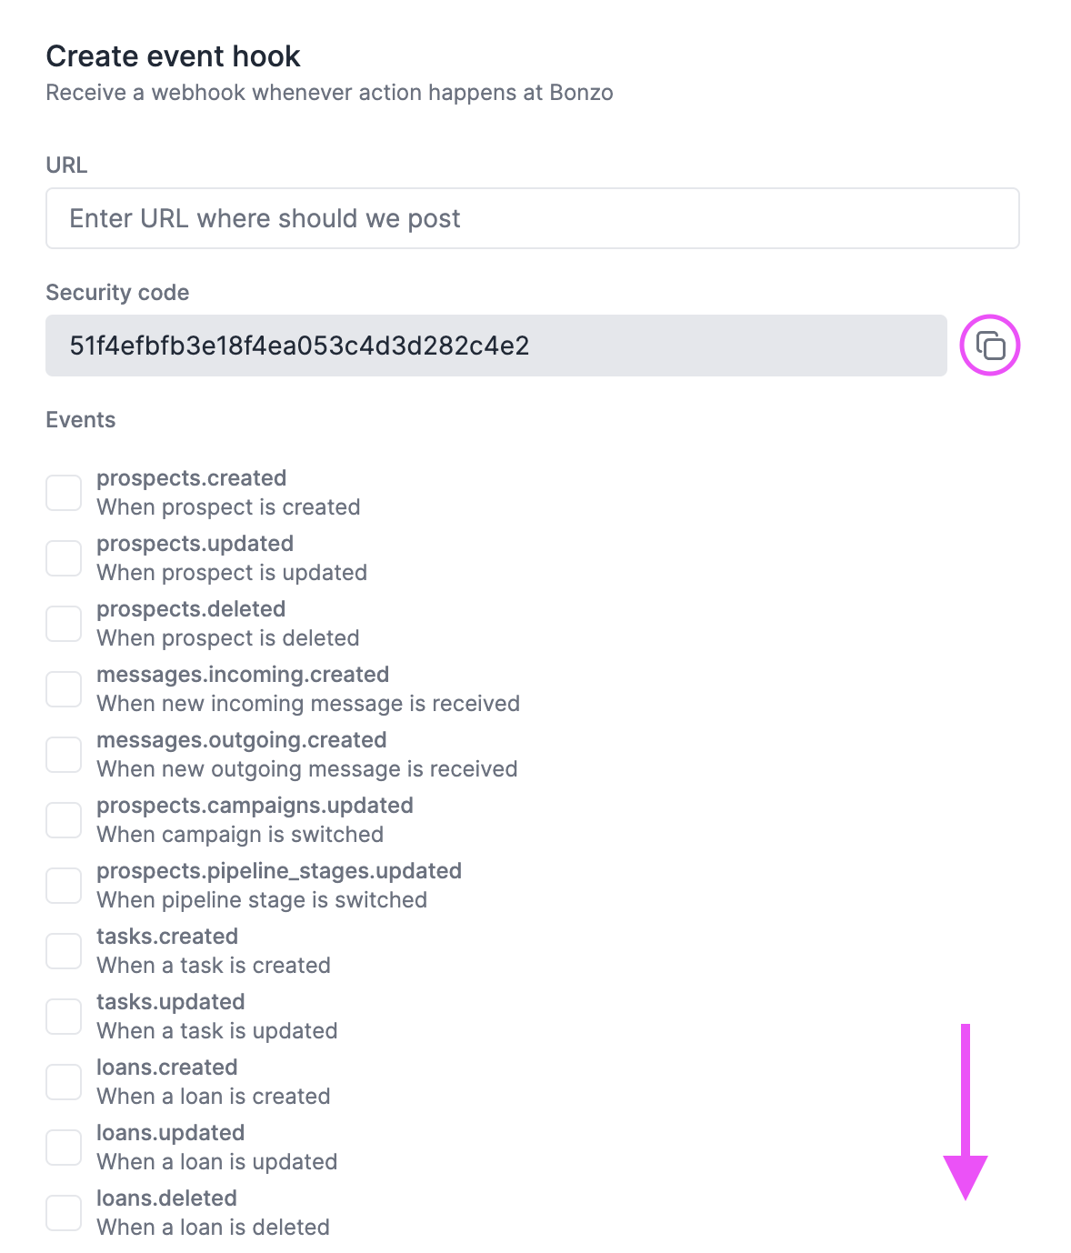The width and height of the screenshot is (1071, 1253).
Task: Enable the prospects.pipeline_stages.updated event
Action: click(x=64, y=885)
